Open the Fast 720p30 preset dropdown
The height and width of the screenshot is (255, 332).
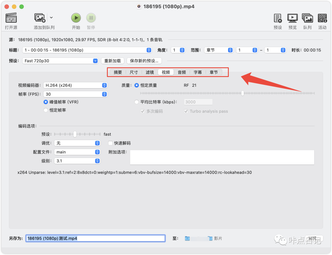tap(60, 61)
